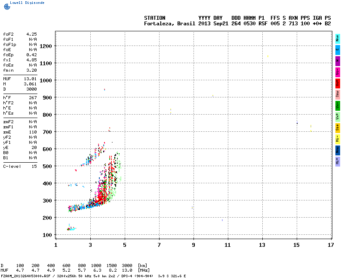The image size is (344, 279).
Task: Click the fmin value 3.20
Action: 31,70
